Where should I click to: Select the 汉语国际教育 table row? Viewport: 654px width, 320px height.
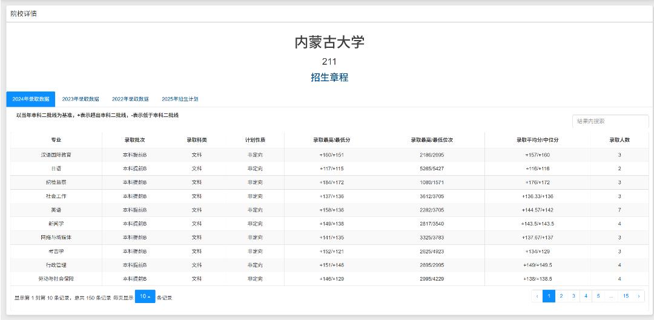pyautogui.click(x=56, y=155)
